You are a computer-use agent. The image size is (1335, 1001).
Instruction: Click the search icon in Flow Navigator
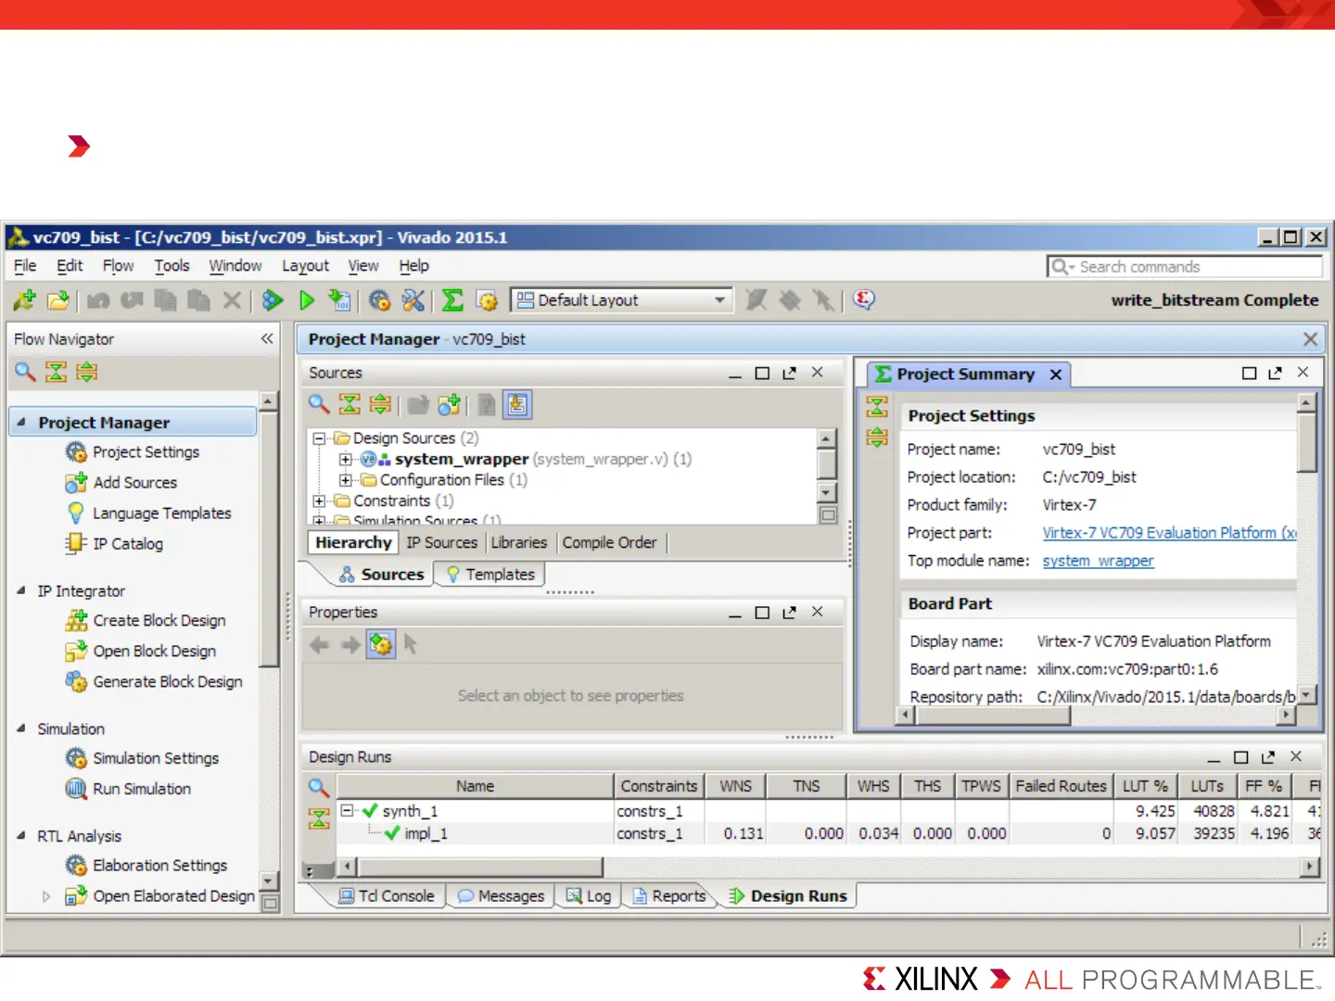(25, 372)
